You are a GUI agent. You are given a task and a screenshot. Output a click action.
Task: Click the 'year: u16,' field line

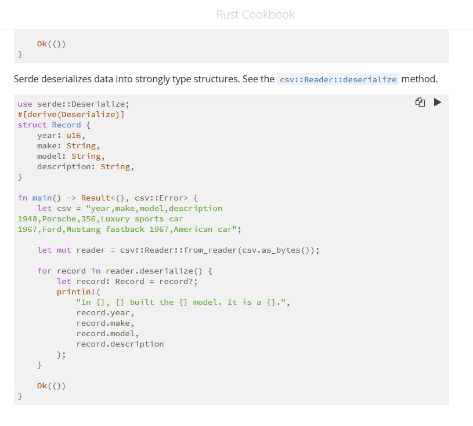coord(62,135)
